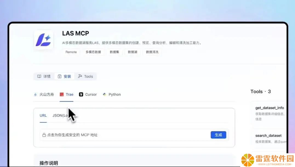Choose the URL sub-tab
Image resolution: width=295 pixels, height=167 pixels.
tap(43, 115)
